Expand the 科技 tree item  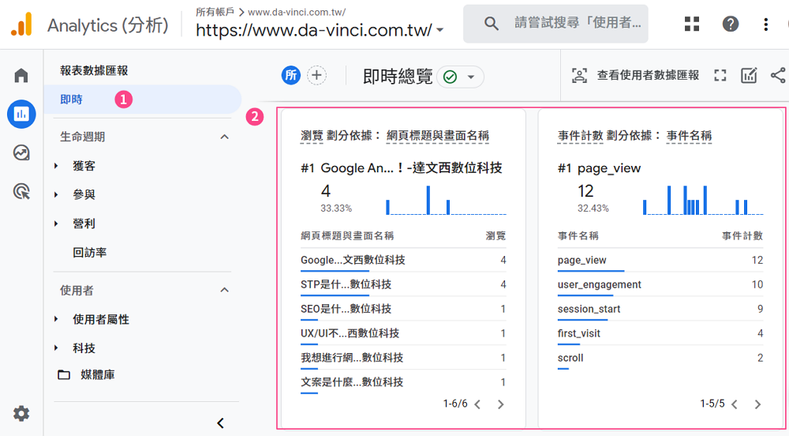[56, 348]
